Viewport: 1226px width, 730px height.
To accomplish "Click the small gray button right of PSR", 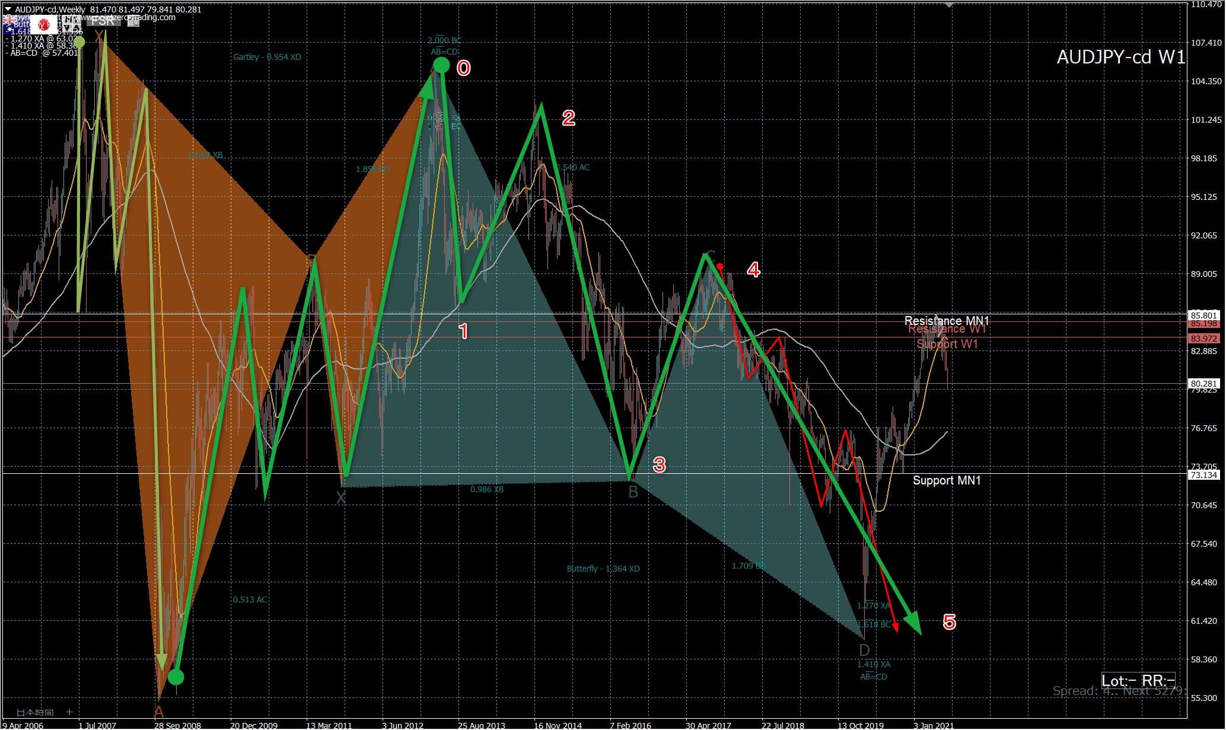I will (133, 22).
